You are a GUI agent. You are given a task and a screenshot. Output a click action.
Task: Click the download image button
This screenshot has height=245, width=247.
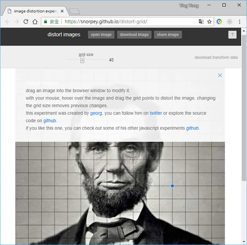coord(134,35)
